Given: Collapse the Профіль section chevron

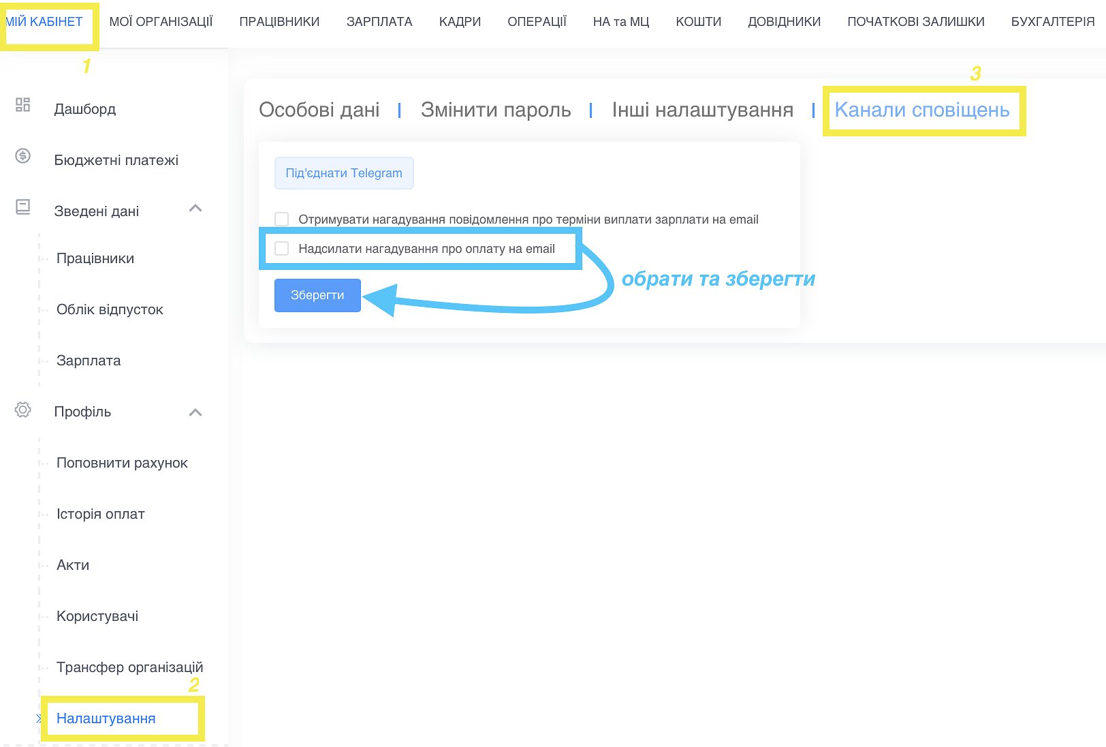Looking at the screenshot, I should pos(195,412).
